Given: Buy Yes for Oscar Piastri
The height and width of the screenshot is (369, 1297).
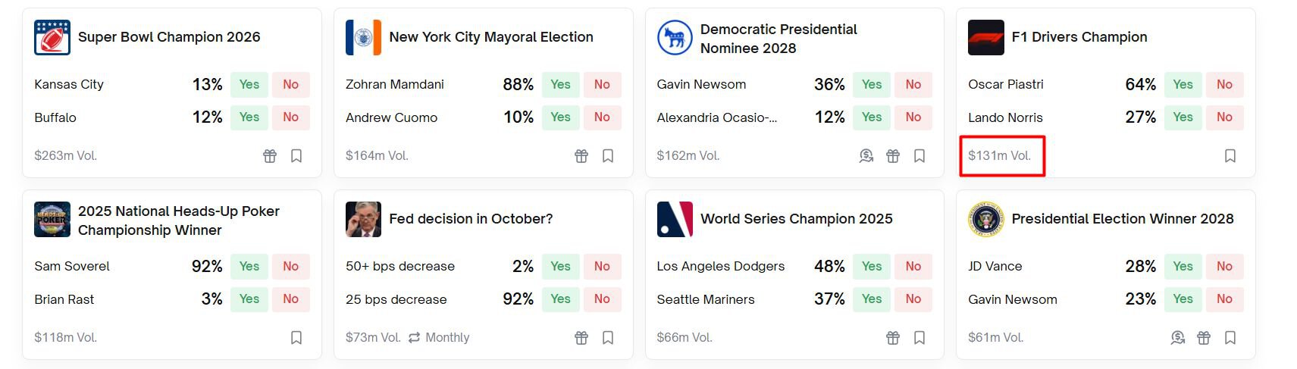Looking at the screenshot, I should [x=1183, y=85].
